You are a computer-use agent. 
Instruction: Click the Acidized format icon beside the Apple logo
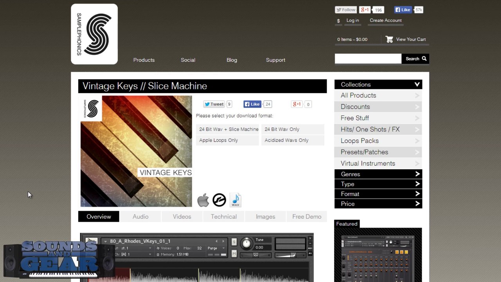[x=219, y=200]
